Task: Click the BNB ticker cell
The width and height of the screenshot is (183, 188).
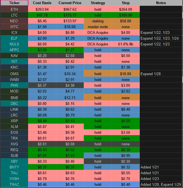Action: 14,98
